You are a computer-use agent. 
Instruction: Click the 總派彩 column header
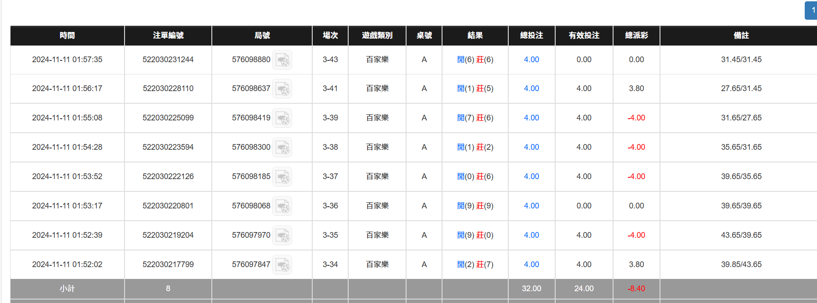click(x=636, y=35)
